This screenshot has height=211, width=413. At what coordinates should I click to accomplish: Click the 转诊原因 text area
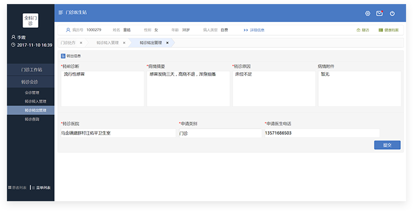(274, 88)
